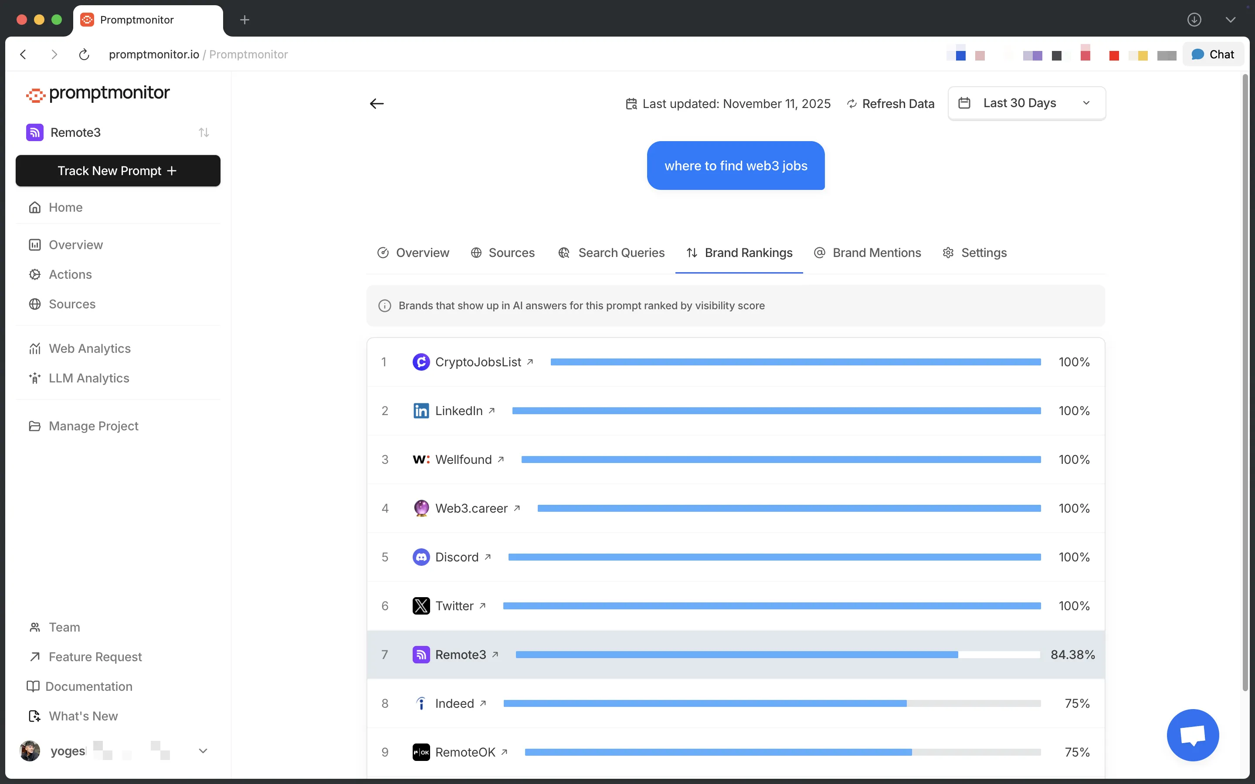
Task: Click the Discord brand logo icon
Action: (x=421, y=557)
